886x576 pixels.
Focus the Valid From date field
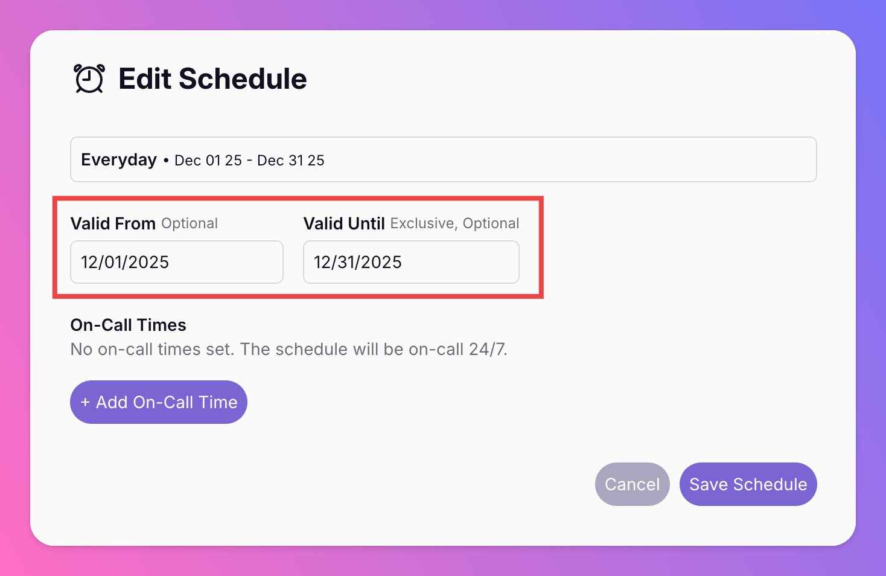tap(176, 262)
